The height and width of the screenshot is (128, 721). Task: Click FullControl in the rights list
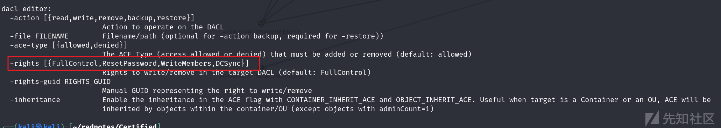(x=75, y=63)
